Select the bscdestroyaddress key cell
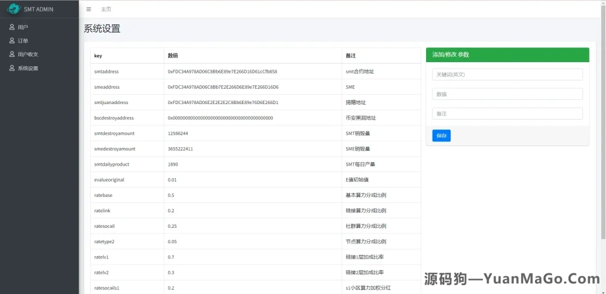The height and width of the screenshot is (294, 606). (127, 118)
